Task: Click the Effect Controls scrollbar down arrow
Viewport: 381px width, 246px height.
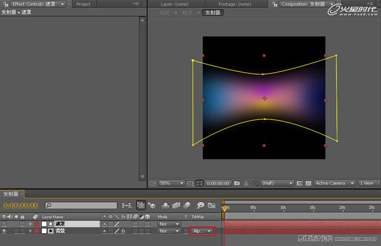Action: point(142,177)
